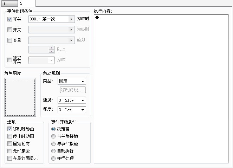
Task: Click arrow button of first switch field
Action: 71,19
